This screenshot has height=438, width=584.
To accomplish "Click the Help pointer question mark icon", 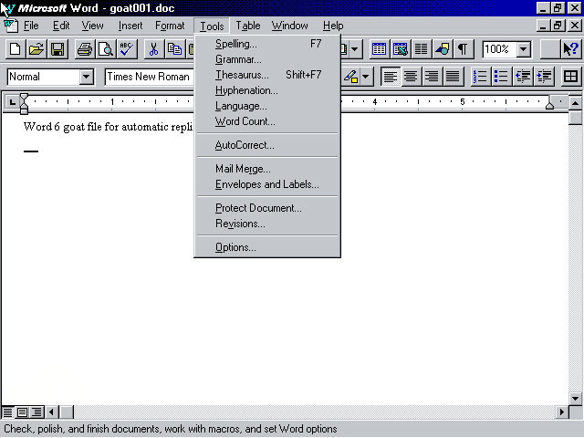I will (570, 49).
